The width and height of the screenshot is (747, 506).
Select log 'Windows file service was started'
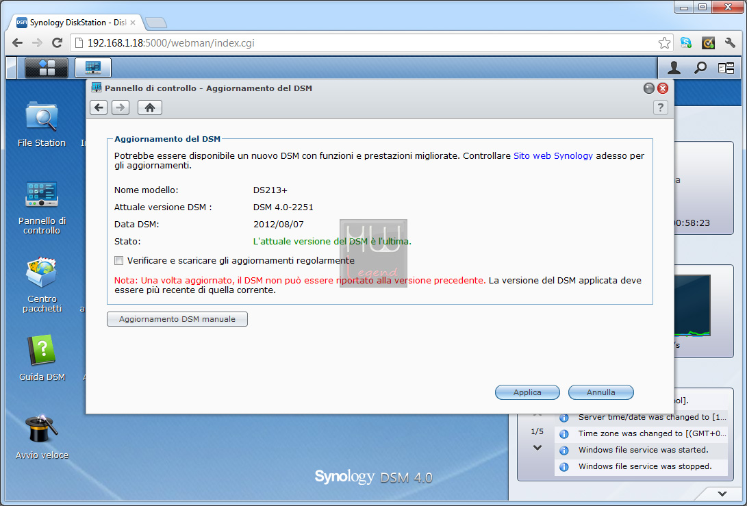pos(642,450)
